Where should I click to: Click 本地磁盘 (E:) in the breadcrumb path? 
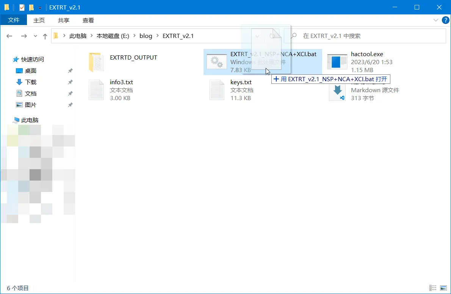click(113, 36)
